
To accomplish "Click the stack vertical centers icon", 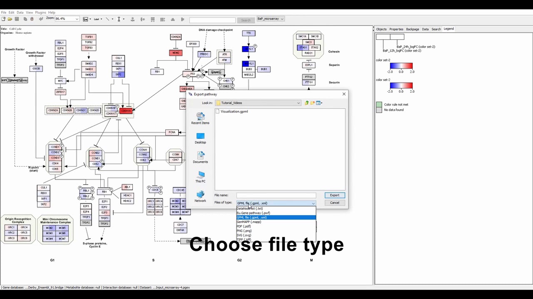I will [x=172, y=19].
